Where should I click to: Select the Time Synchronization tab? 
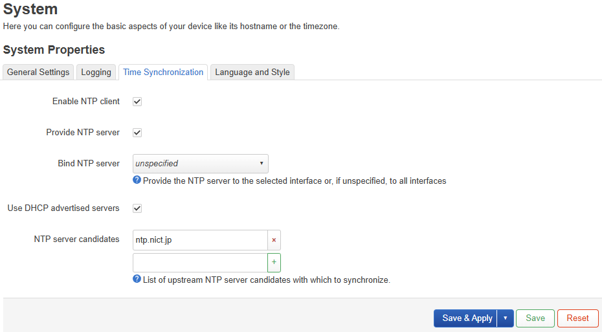(x=163, y=72)
